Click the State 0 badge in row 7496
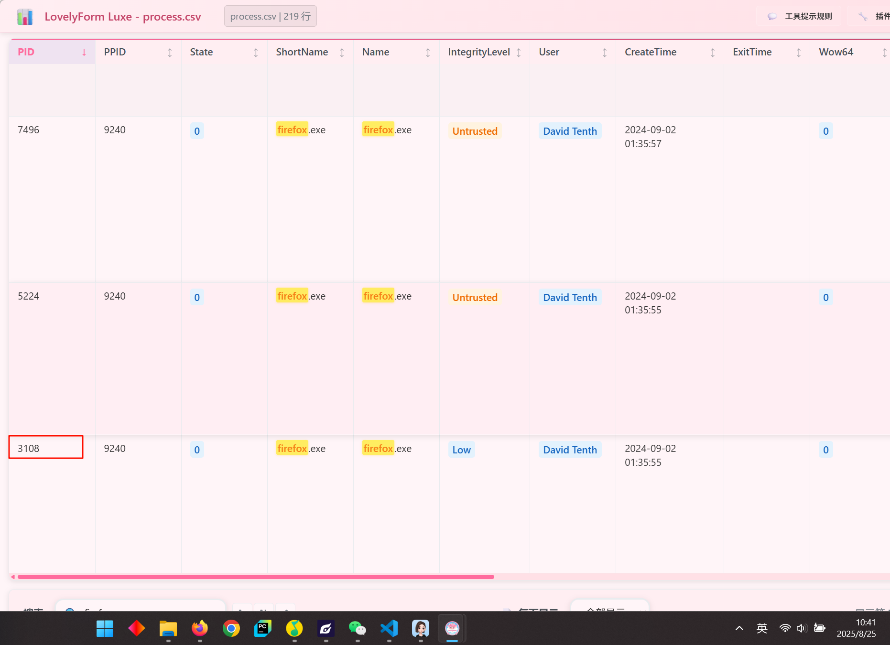This screenshot has width=890, height=645. pyautogui.click(x=197, y=131)
